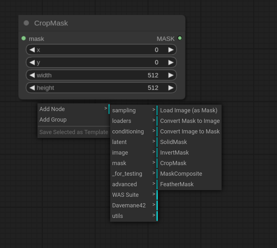277x248 pixels.
Task: Select InvertMask from the mask submenu
Action: pyautogui.click(x=174, y=153)
